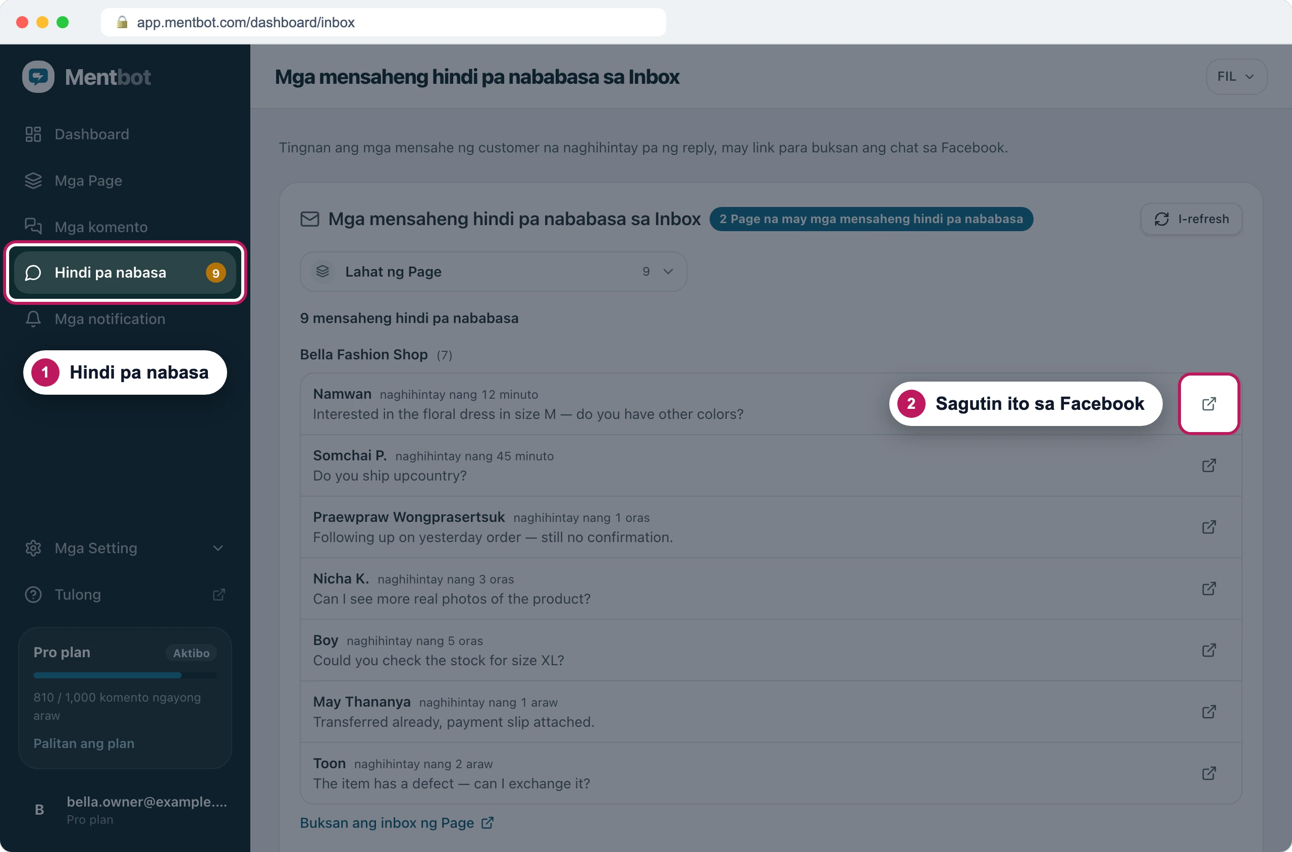Click the bell icon beside Mga notification

33,319
